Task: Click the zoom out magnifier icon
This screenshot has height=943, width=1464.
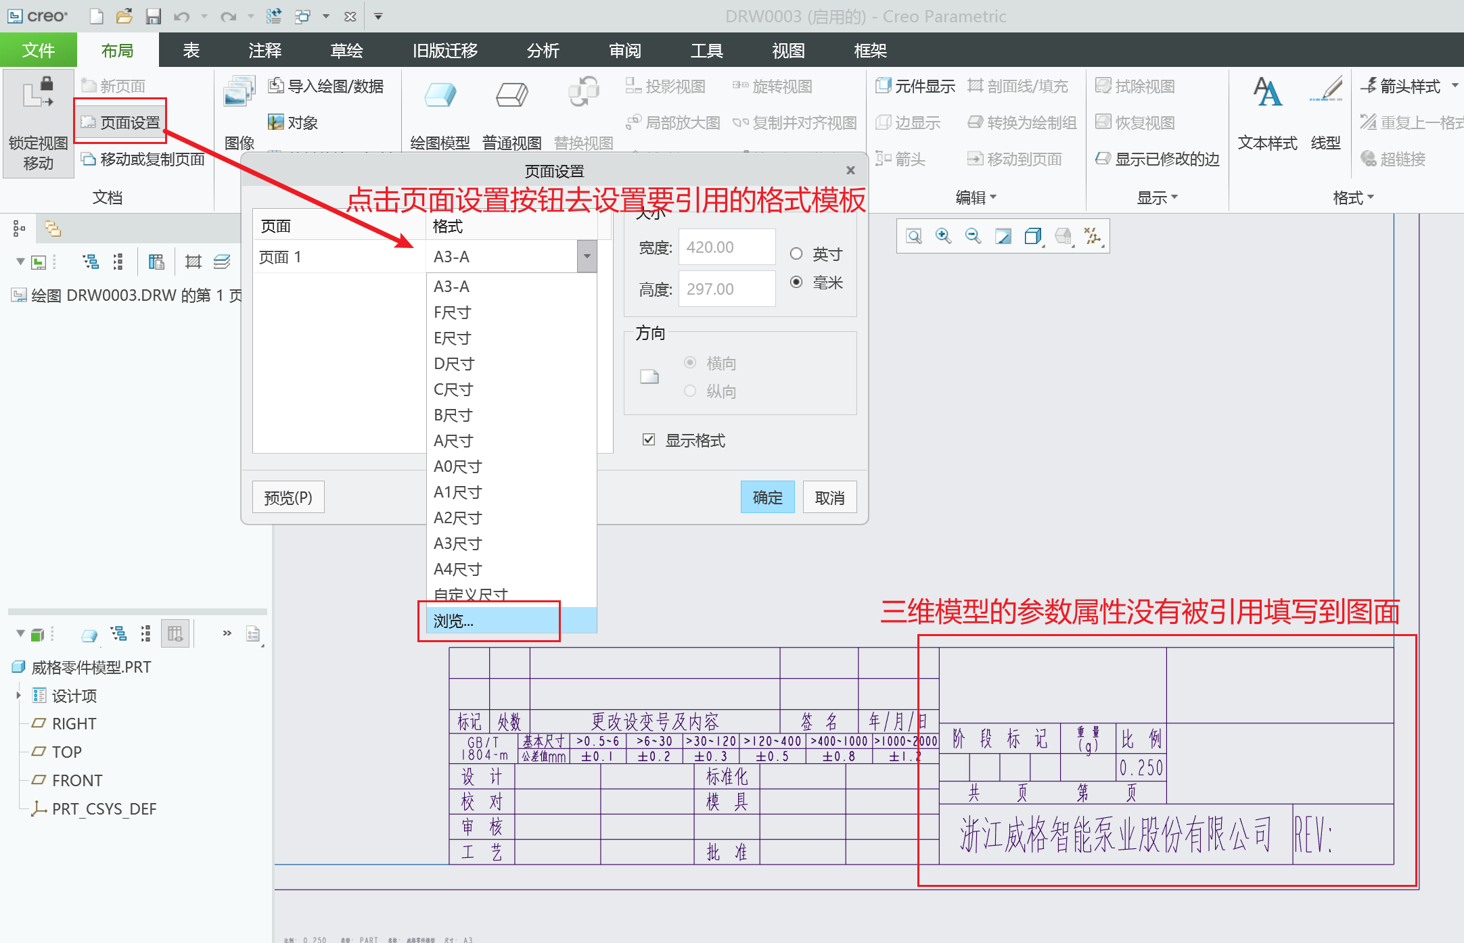Action: (974, 236)
